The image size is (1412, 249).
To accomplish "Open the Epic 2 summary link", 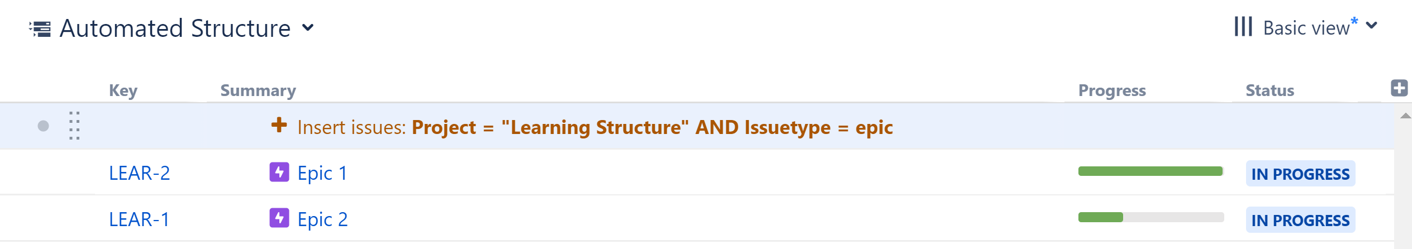I will coord(322,219).
